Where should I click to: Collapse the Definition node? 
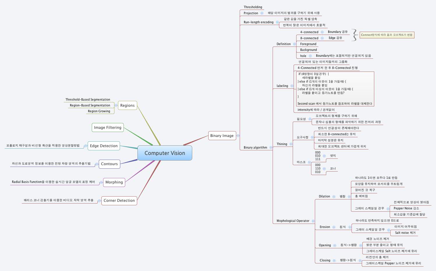point(294,44)
